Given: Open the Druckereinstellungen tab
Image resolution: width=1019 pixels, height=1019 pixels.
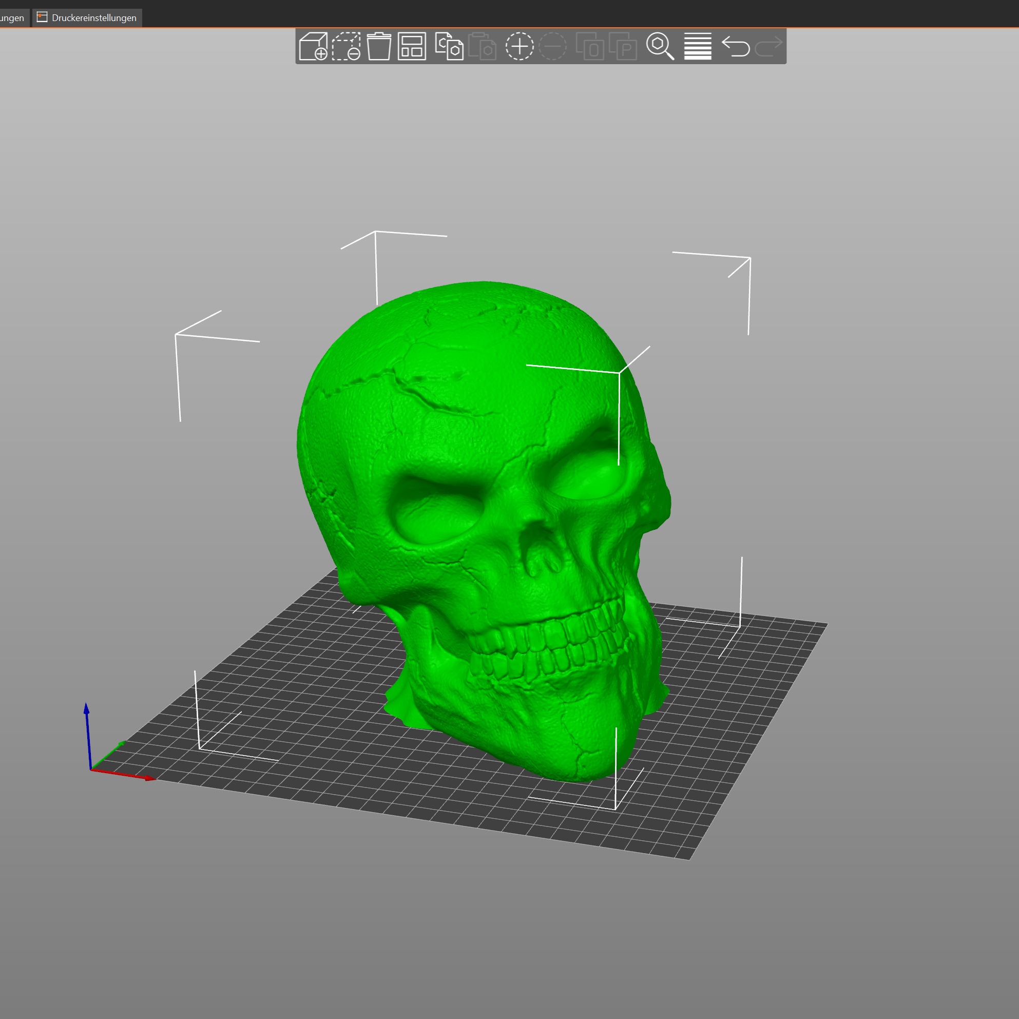Looking at the screenshot, I should pyautogui.click(x=88, y=18).
